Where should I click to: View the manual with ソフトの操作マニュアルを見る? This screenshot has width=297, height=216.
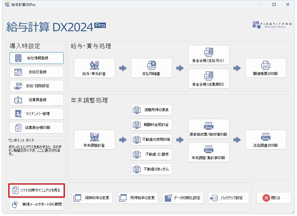pos(36,190)
